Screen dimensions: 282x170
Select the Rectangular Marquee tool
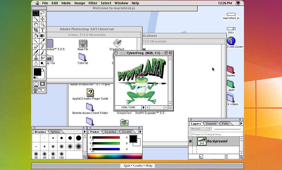click(36, 13)
